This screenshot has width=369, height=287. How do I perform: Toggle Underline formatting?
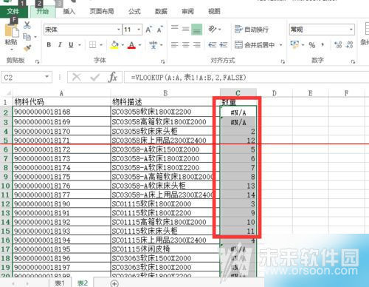click(x=71, y=45)
